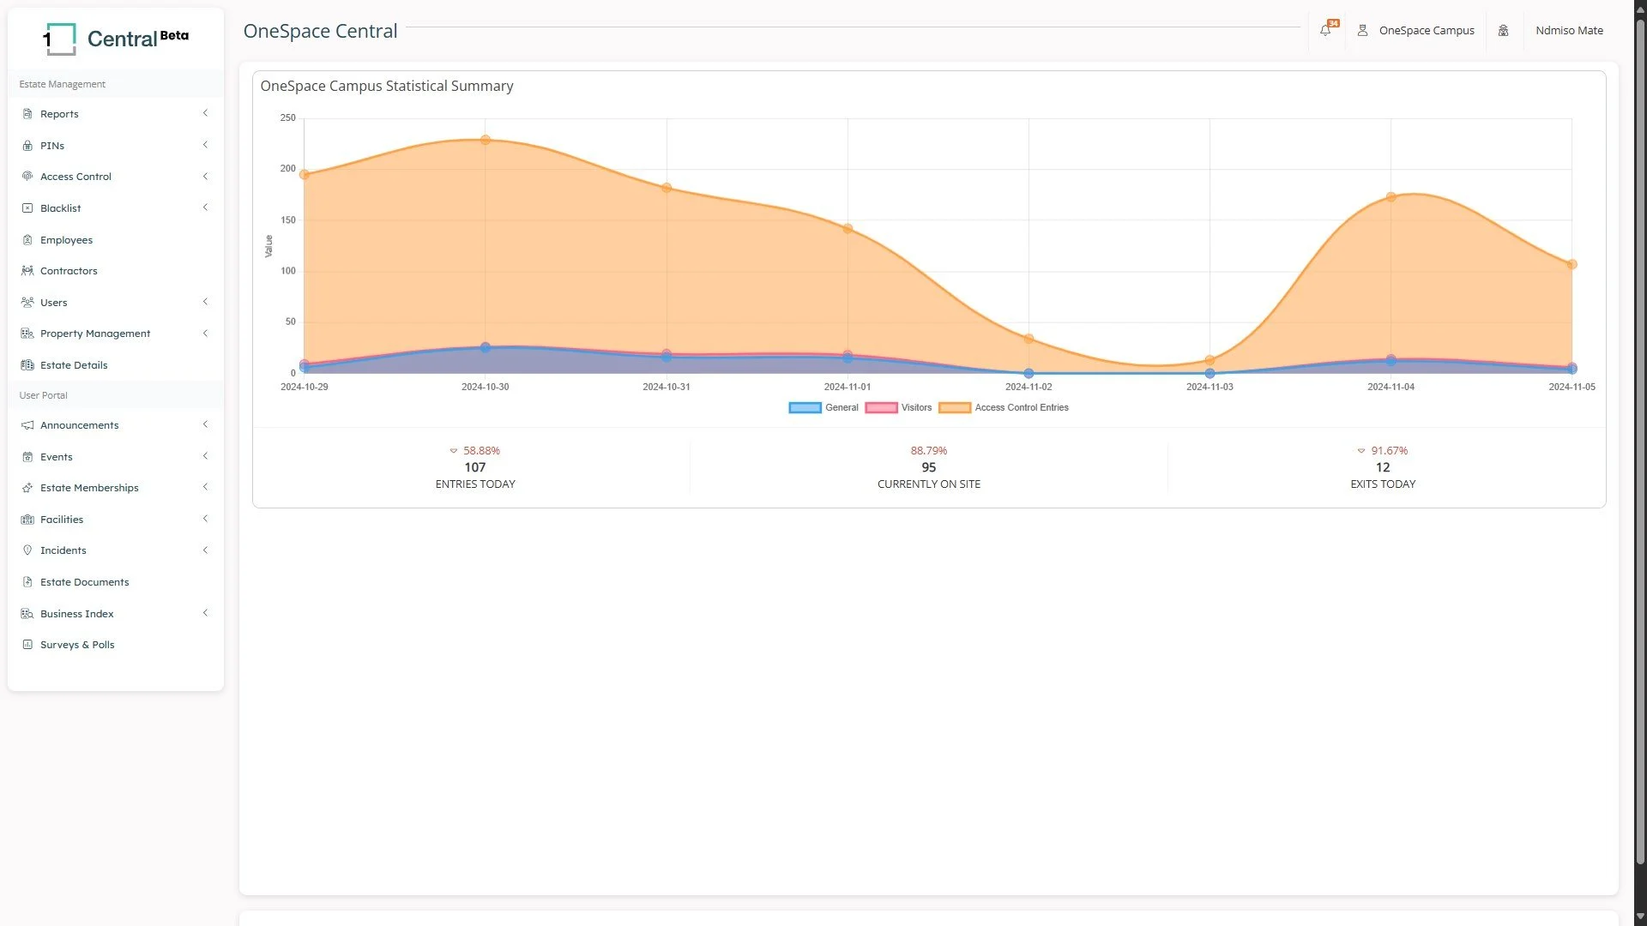This screenshot has height=926, width=1647.
Task: Expand the Blacklist menu chevron
Action: click(x=205, y=207)
